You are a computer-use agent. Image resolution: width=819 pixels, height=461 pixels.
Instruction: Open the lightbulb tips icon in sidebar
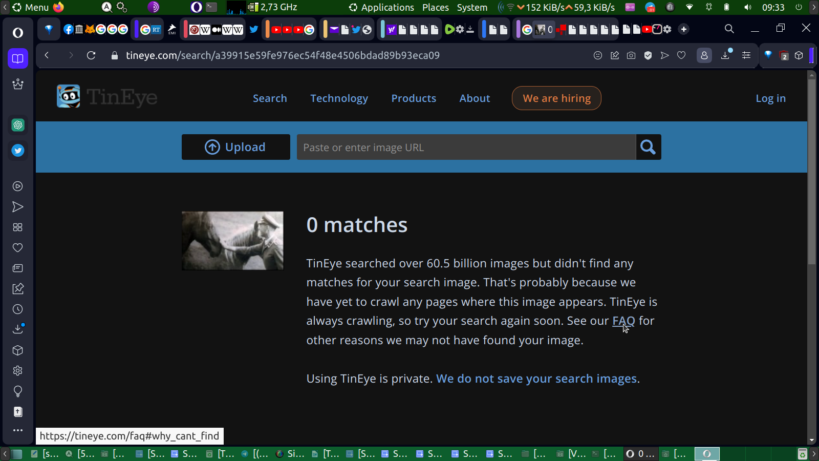pos(18,391)
